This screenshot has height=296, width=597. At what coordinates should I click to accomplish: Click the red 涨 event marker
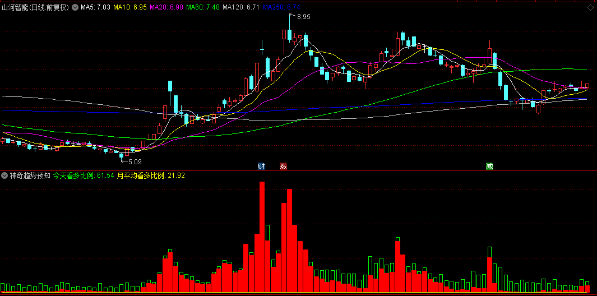pos(283,166)
